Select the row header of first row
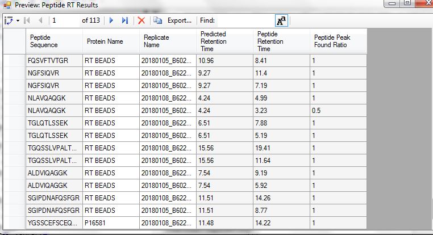 coord(14,60)
